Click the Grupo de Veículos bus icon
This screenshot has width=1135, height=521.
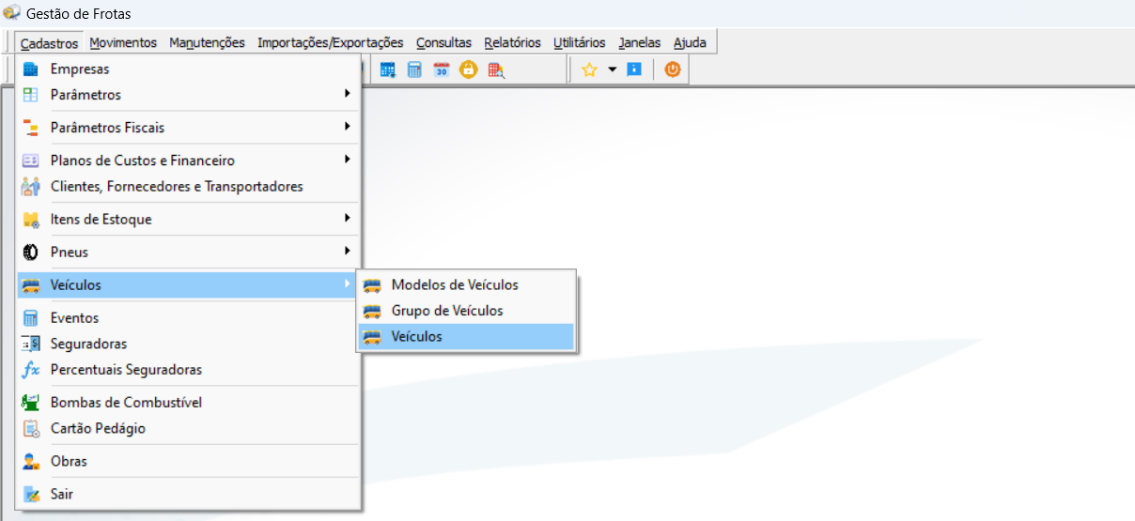(x=373, y=311)
